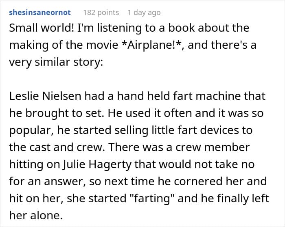This screenshot has height=227, width=285.
Task: Click the "1 day ago" timestamp
Action: [144, 13]
